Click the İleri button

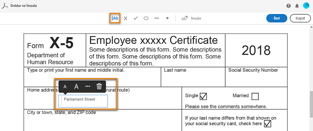tap(277, 18)
